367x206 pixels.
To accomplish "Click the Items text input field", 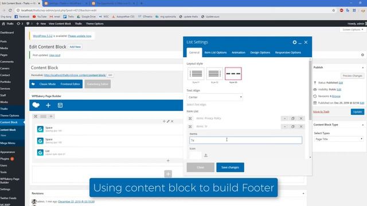I will [245, 140].
